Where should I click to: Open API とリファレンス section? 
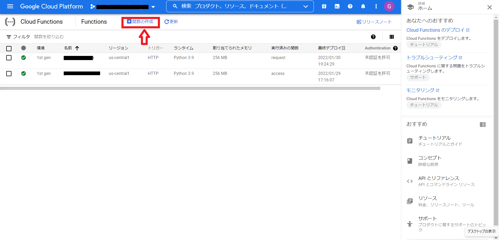(x=446, y=181)
